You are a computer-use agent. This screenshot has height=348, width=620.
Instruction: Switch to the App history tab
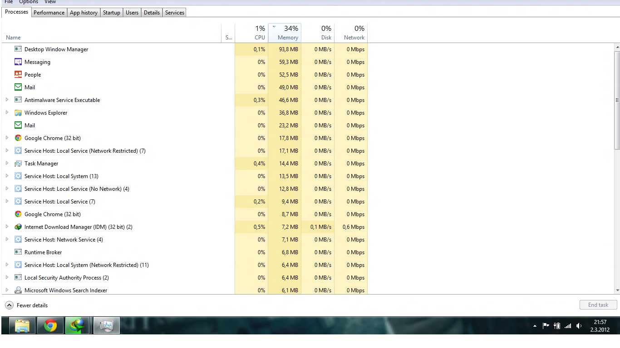(x=84, y=13)
